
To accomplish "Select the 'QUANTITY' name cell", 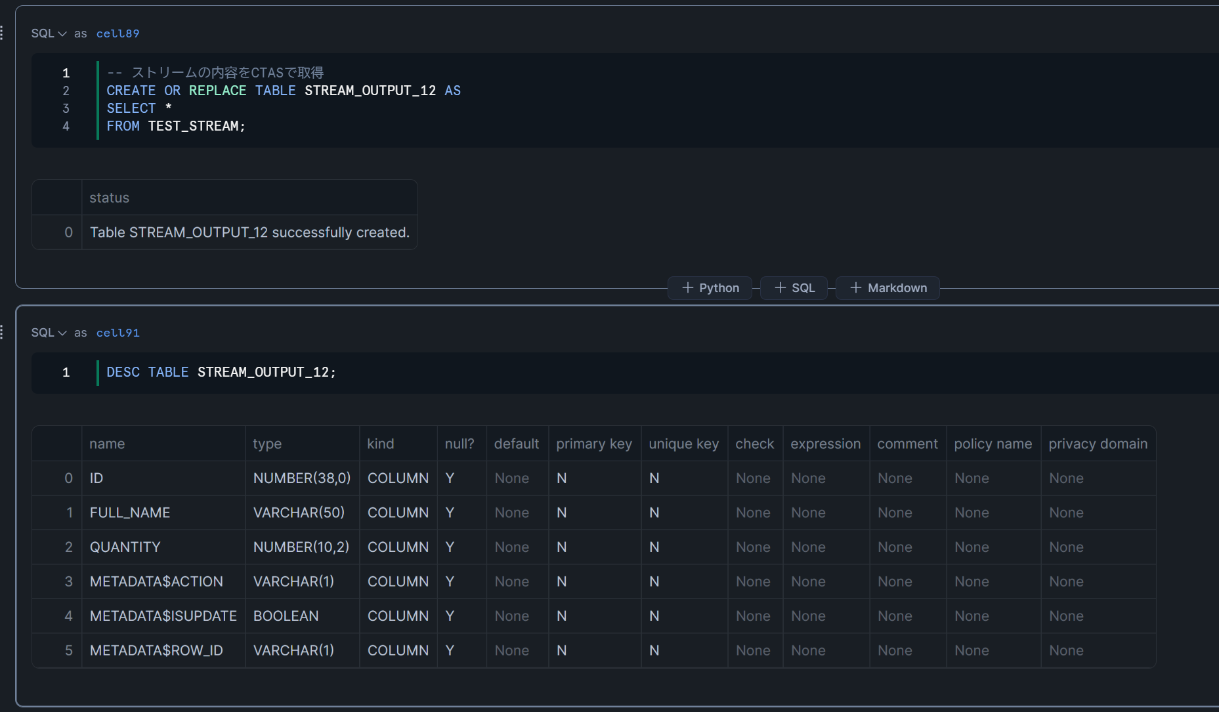I will point(163,547).
